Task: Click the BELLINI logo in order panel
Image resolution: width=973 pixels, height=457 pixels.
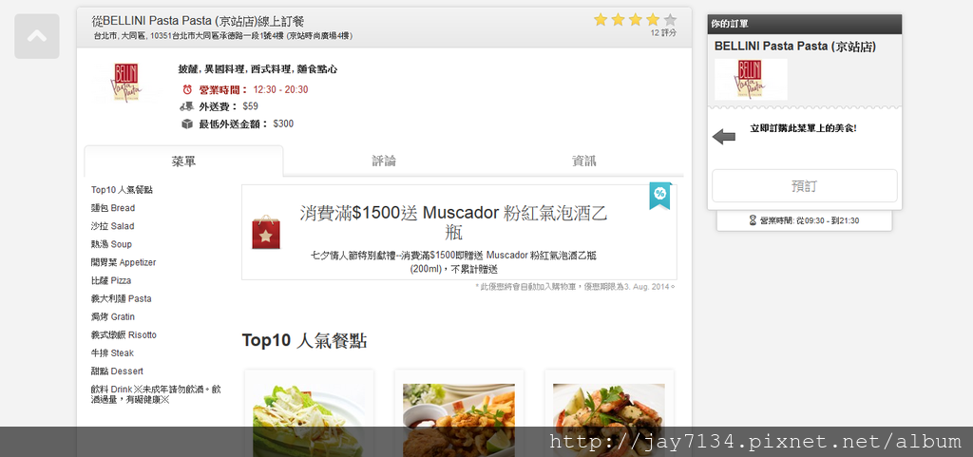Action: [751, 79]
